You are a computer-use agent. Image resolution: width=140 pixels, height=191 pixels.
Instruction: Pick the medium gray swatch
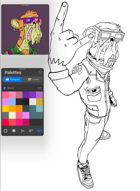pos(5,115)
